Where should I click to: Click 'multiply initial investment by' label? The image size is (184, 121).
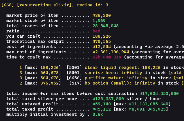click(x=46, y=114)
